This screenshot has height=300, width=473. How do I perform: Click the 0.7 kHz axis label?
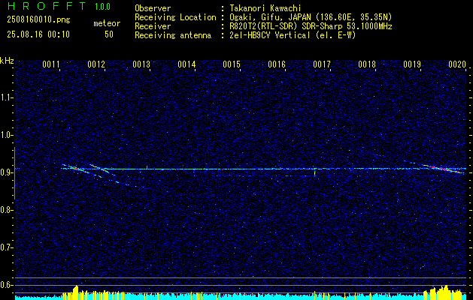(6, 247)
